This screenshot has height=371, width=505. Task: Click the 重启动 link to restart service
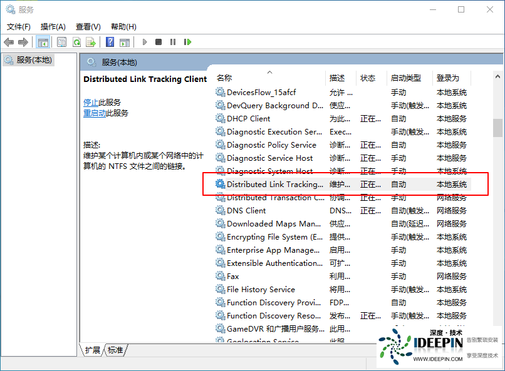[x=95, y=113]
